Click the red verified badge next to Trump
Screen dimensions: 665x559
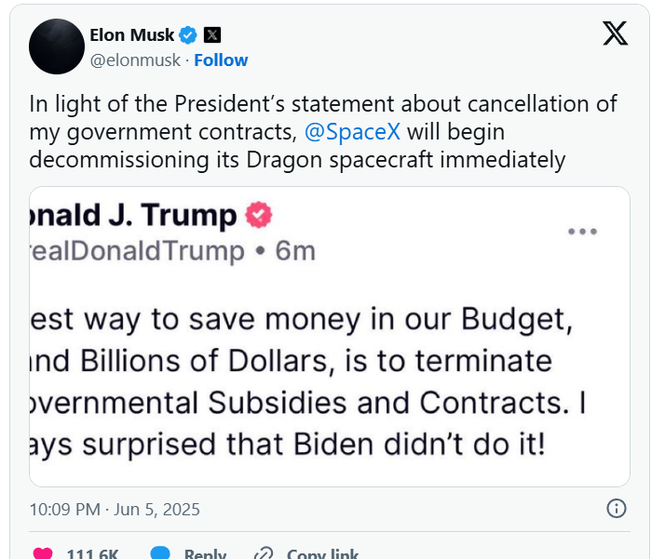[259, 216]
